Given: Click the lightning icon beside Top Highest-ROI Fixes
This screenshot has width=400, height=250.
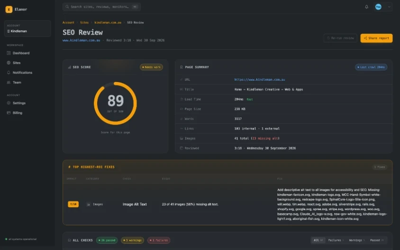Looking at the screenshot, I should (69, 167).
